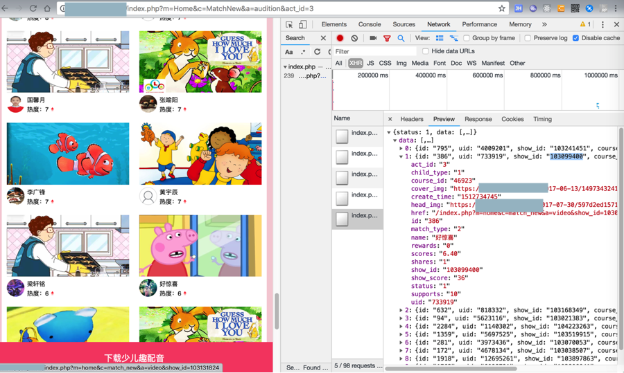Enable Group by frame checkbox
The image size is (624, 373).
[467, 38]
